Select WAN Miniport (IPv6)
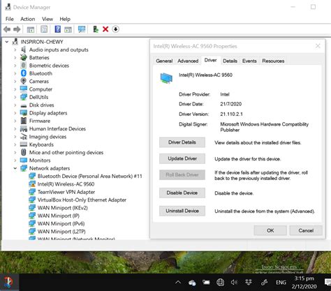 [61, 223]
